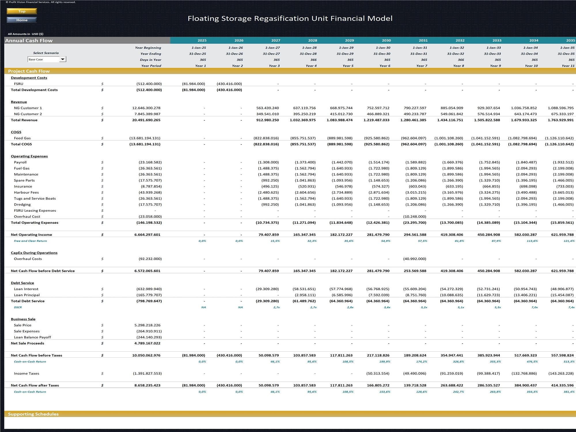Click the Home navigation button

(22, 20)
